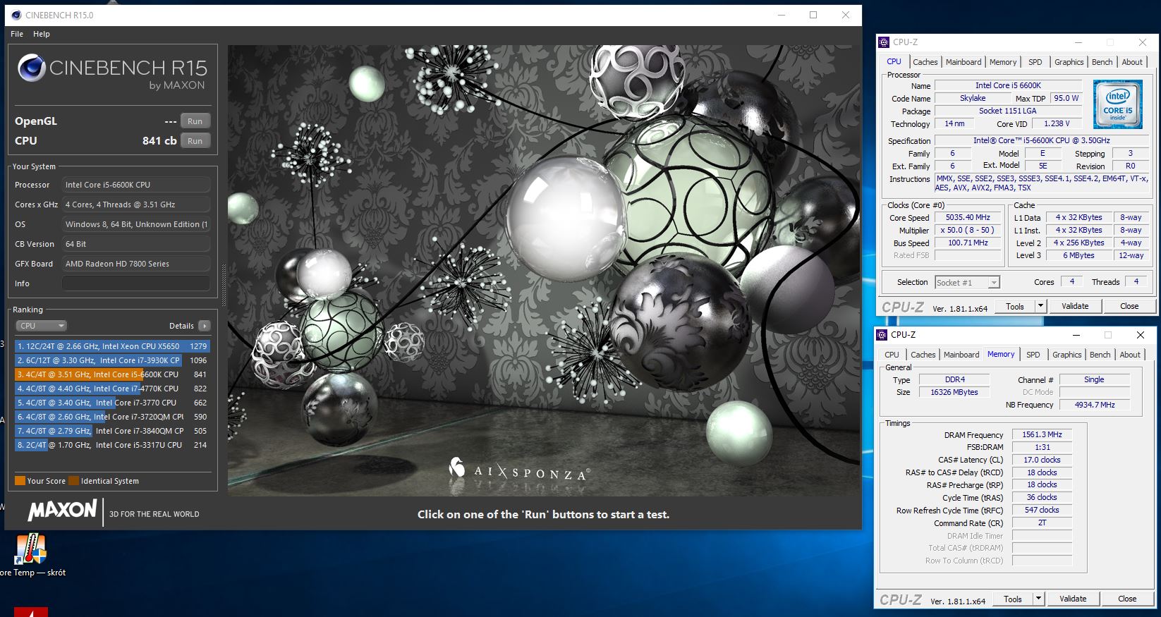The height and width of the screenshot is (617, 1161).
Task: Select the i5-3317U ranking row
Action: coord(112,445)
